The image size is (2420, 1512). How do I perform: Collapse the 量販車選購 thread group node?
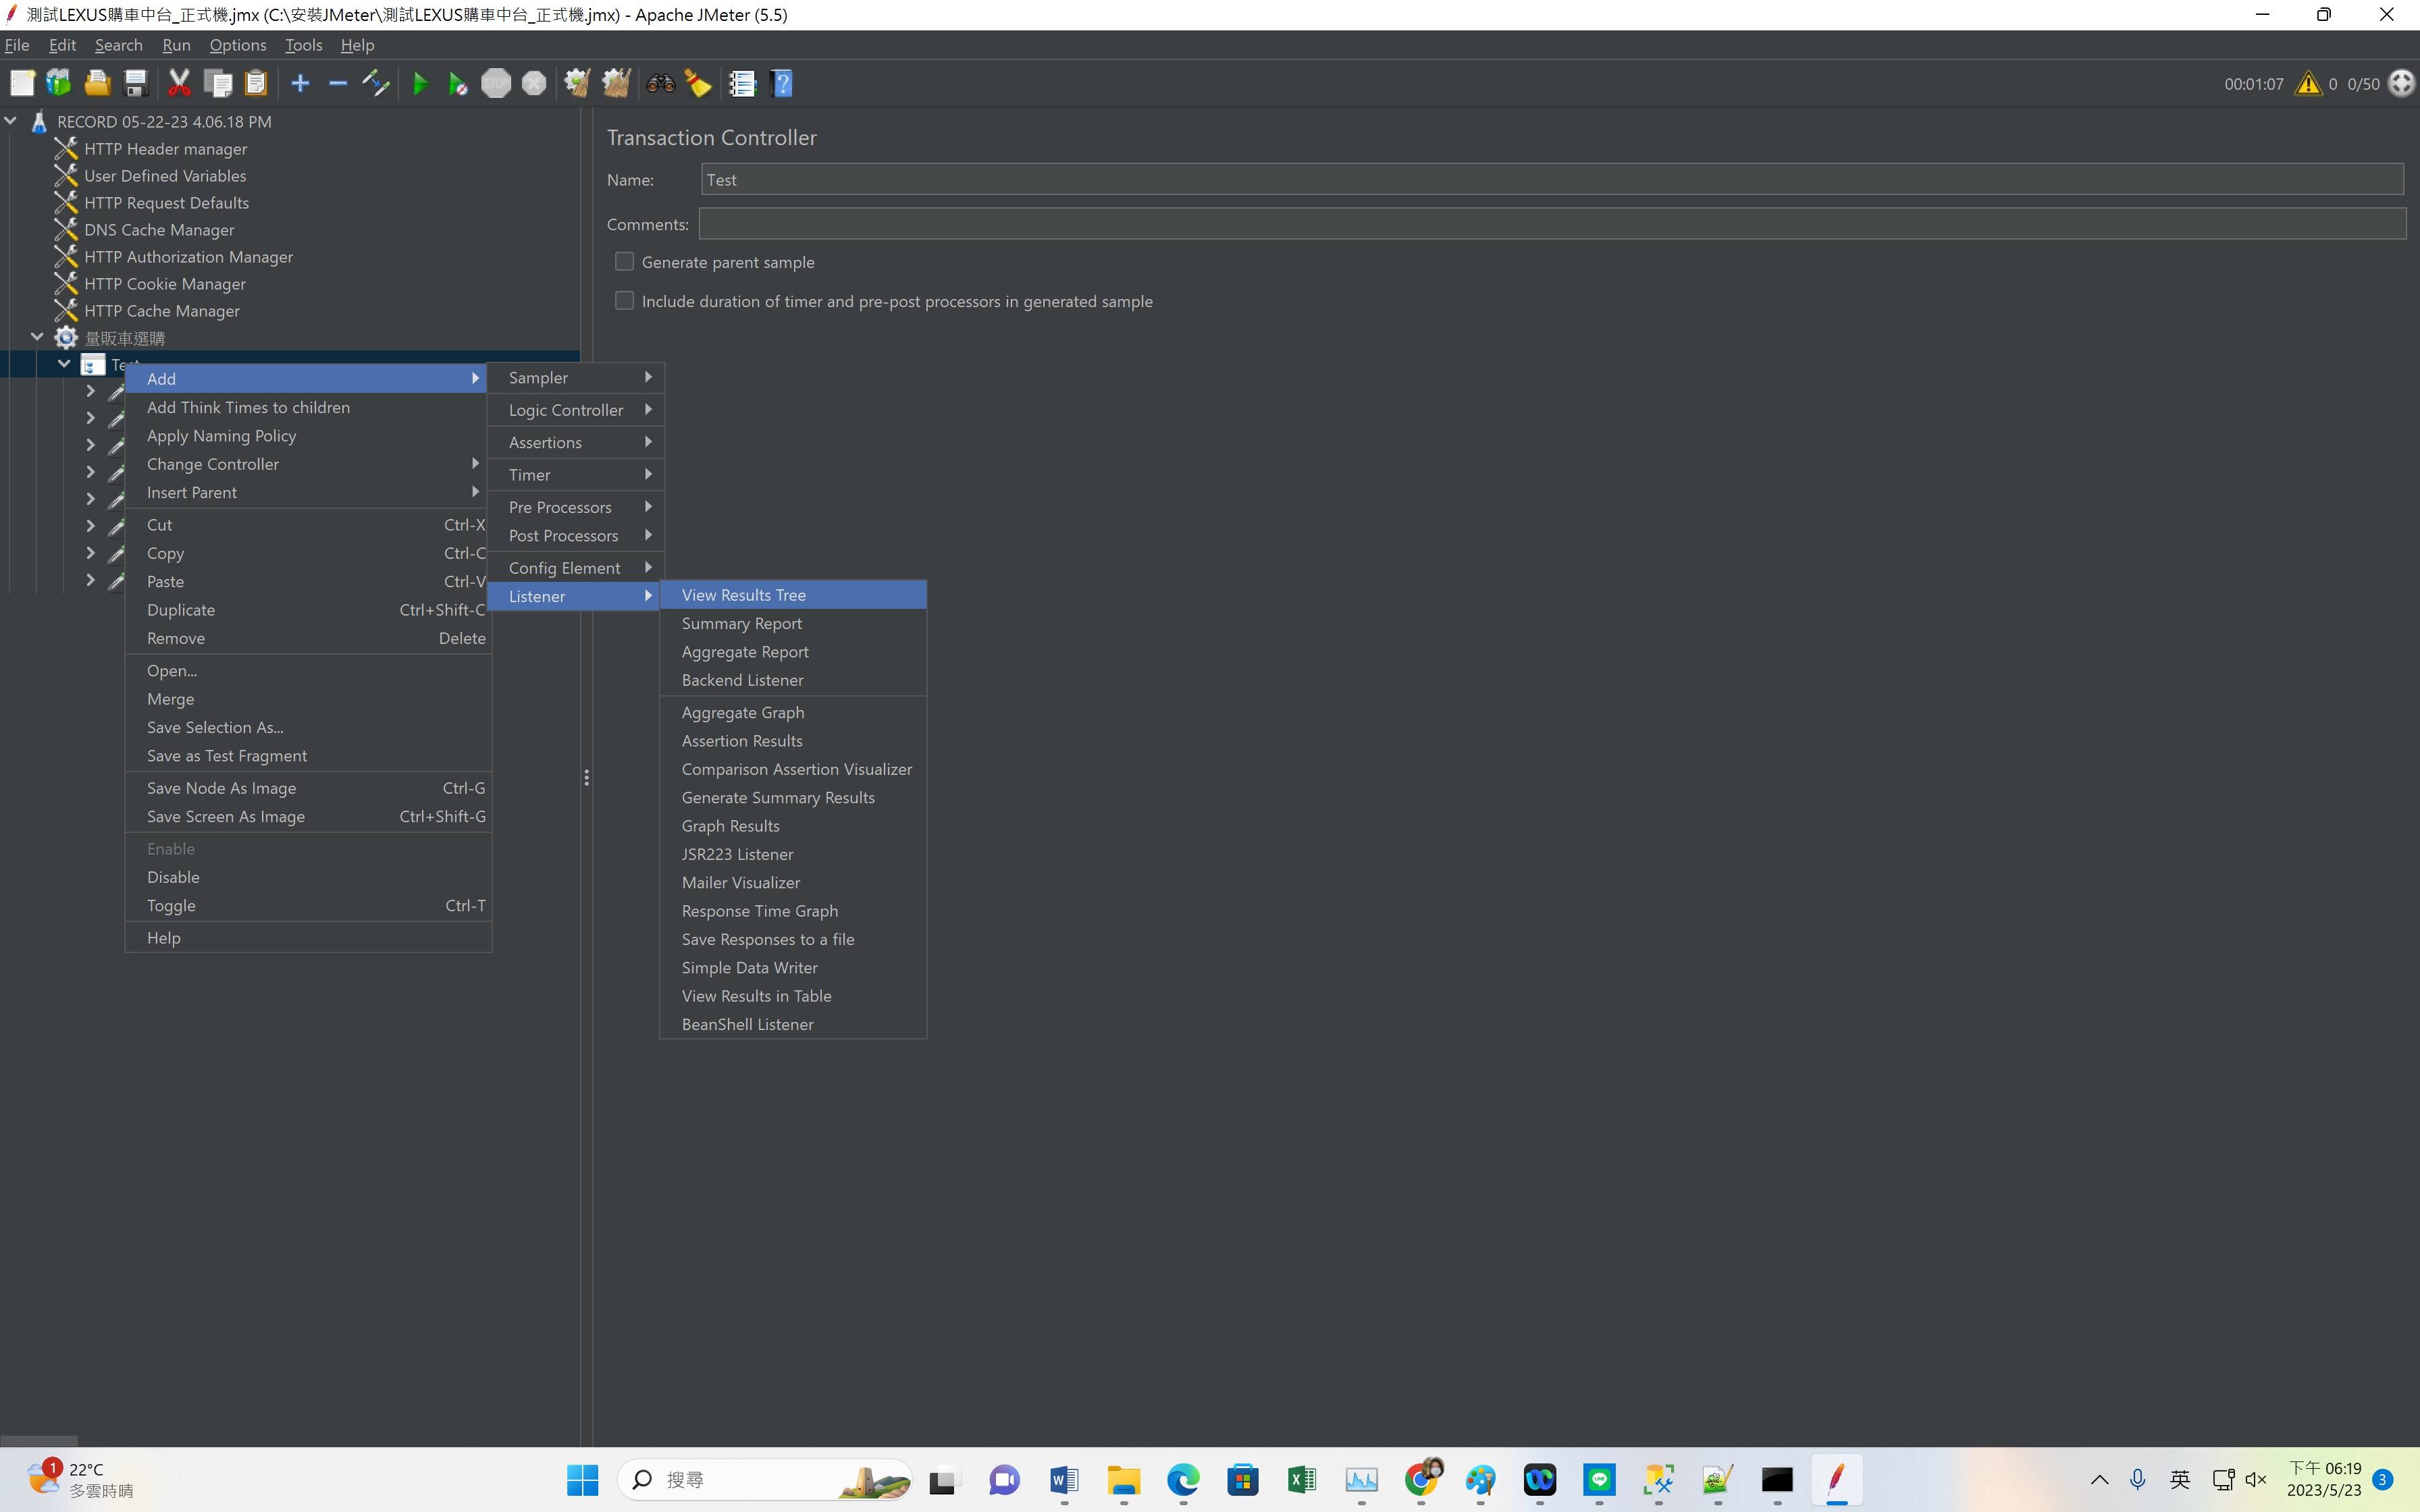(37, 337)
